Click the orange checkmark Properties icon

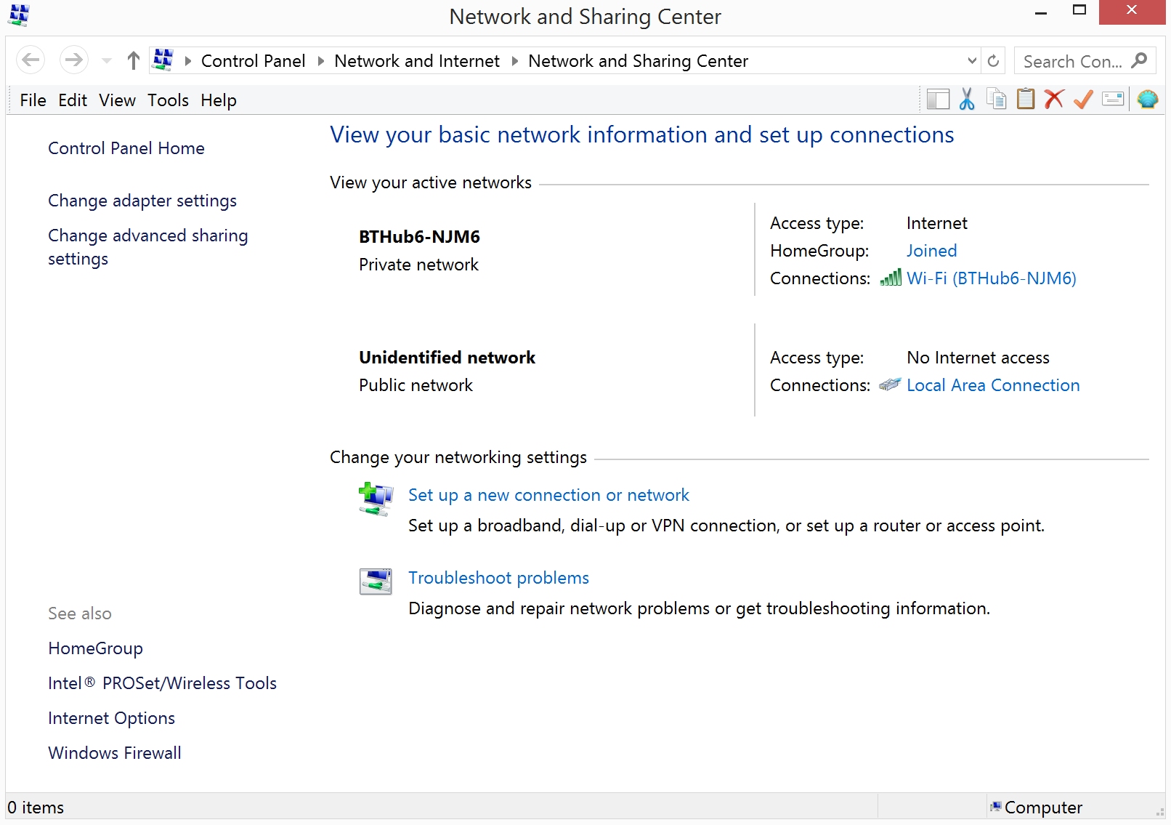coord(1083,100)
